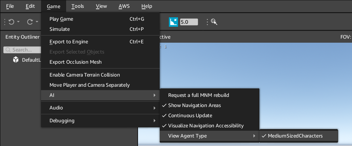This screenshot has width=352, height=146.
Task: Toggle Move Player and Camera Separately
Action: (100, 85)
